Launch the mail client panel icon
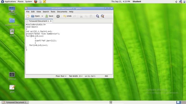The width and height of the screenshot is (186, 104). (40, 1)
